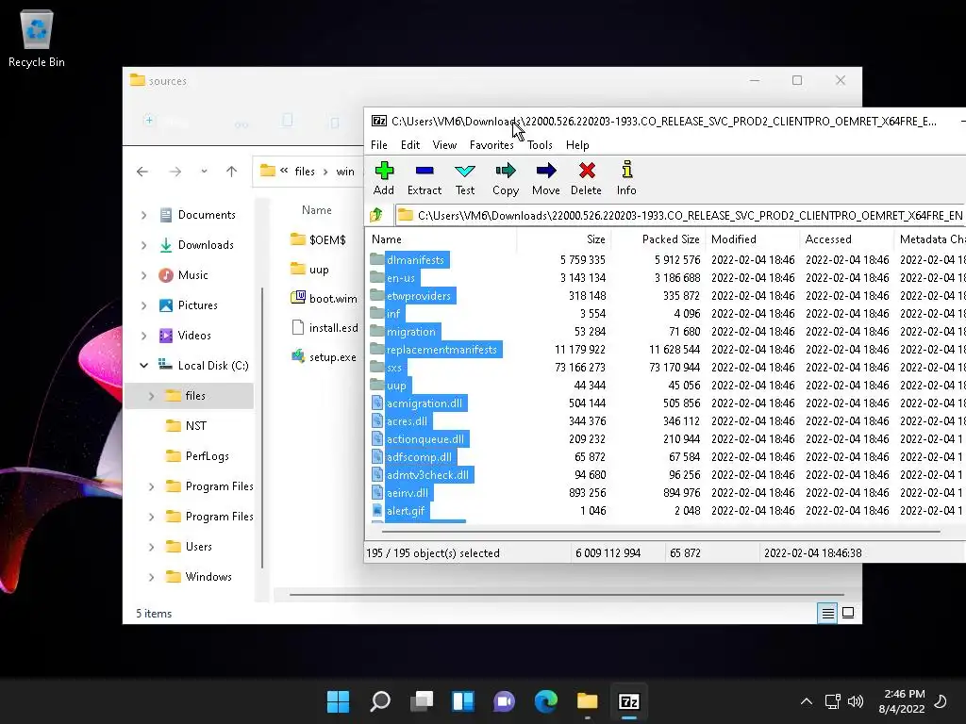Expand the Music tree node

[x=143, y=275]
